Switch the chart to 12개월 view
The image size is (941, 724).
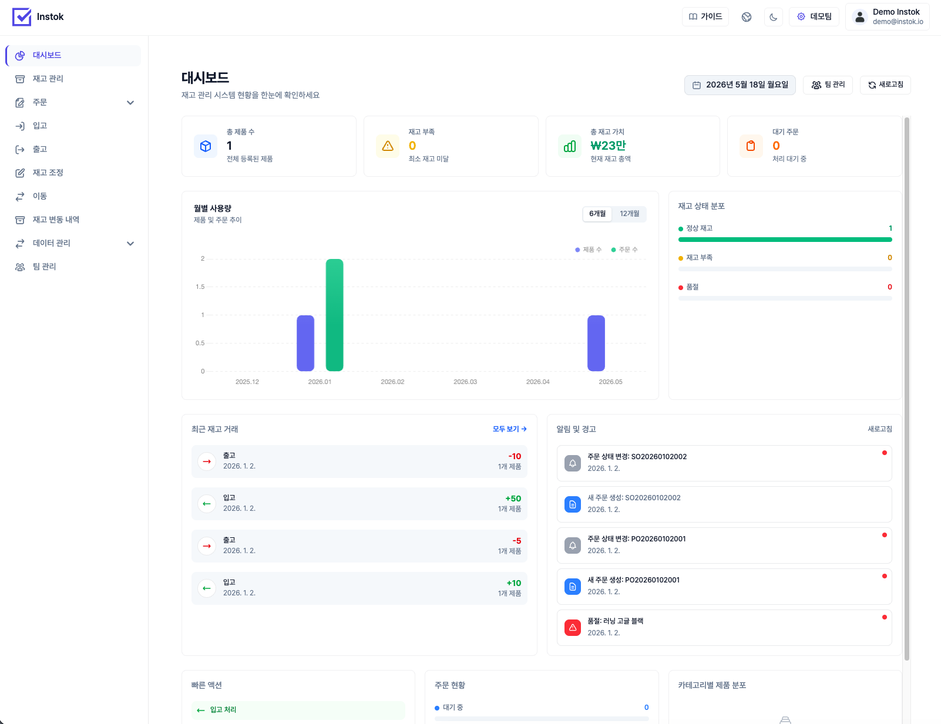tap(629, 214)
